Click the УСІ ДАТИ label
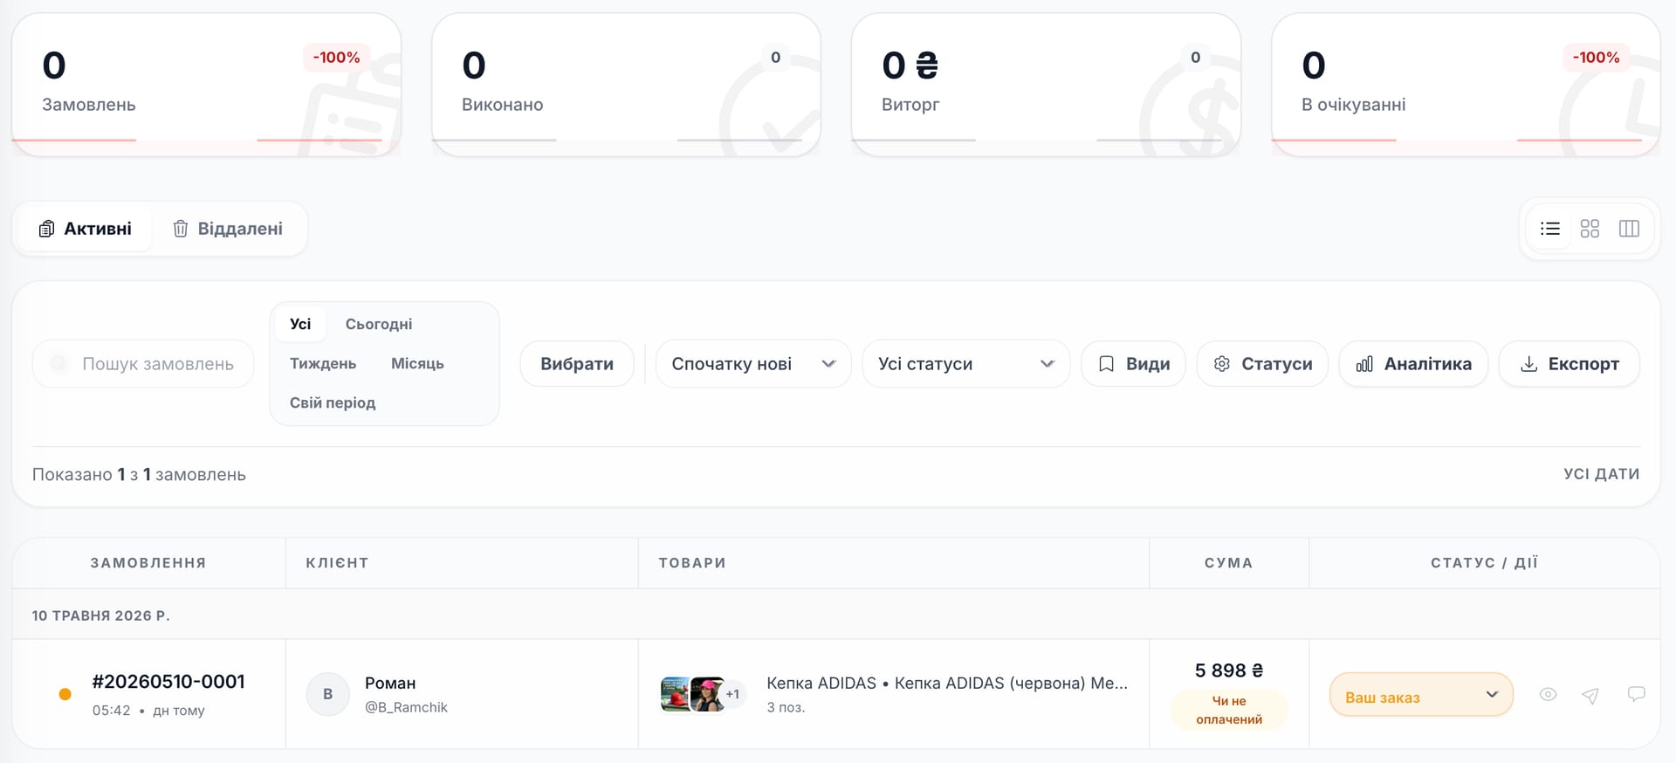This screenshot has width=1676, height=763. click(1601, 474)
